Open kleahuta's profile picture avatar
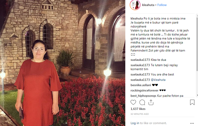Image resolution: width=198 pixels, height=126 pixels. [x=135, y=5]
